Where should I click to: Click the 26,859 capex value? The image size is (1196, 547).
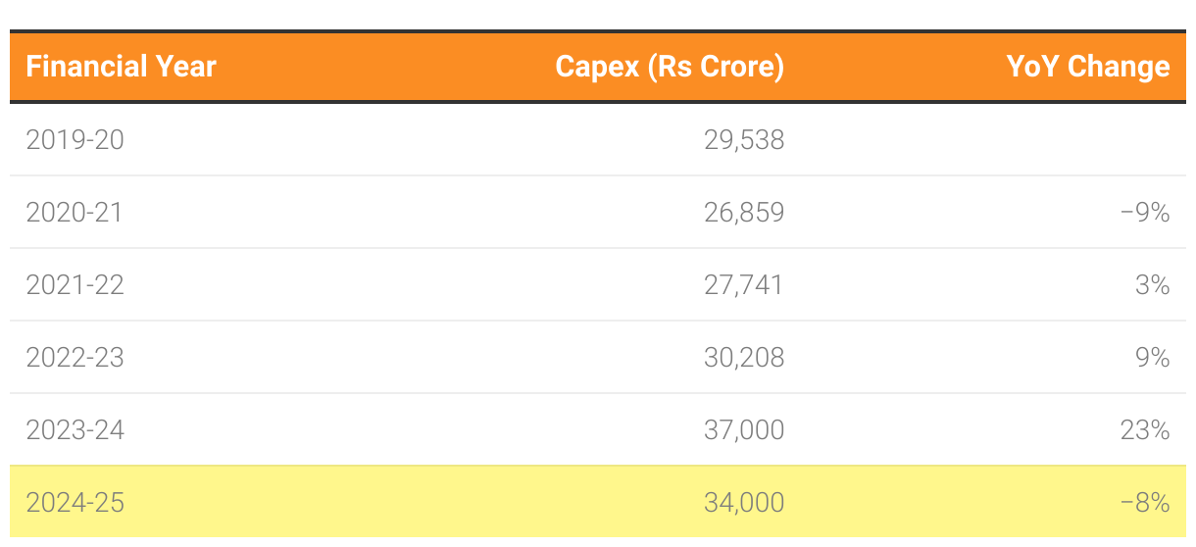744,213
